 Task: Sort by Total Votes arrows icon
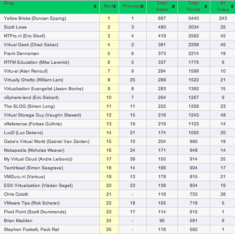pyautogui.click(x=173, y=6)
